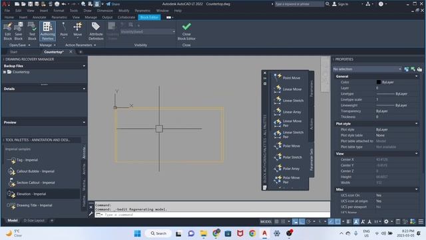The height and width of the screenshot is (240, 426).
Task: Click the ByLayer color swatch
Action: coord(379,82)
